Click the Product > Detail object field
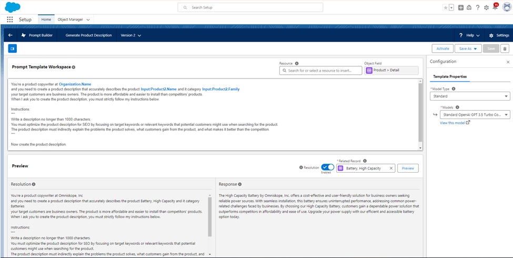The height and width of the screenshot is (258, 513). tap(391, 71)
